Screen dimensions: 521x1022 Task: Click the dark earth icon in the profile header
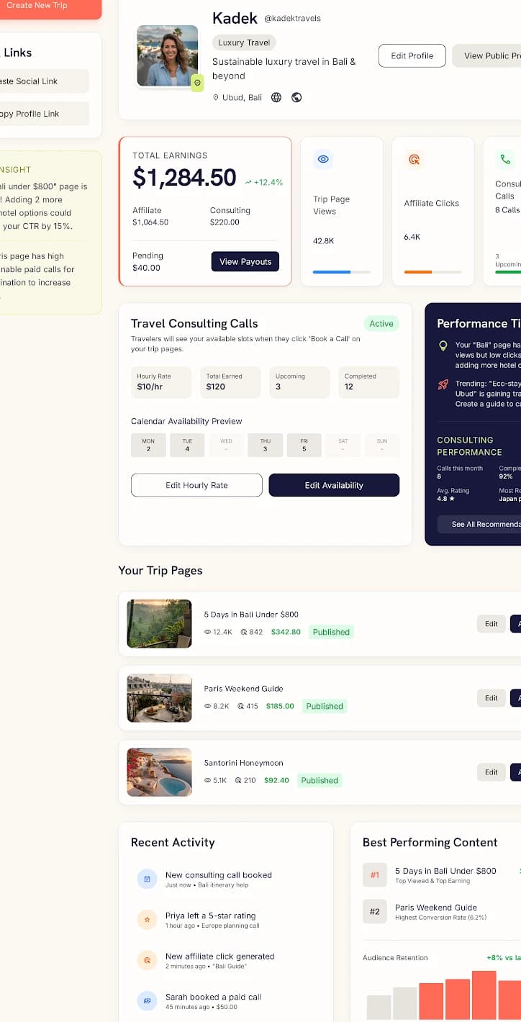pyautogui.click(x=296, y=97)
